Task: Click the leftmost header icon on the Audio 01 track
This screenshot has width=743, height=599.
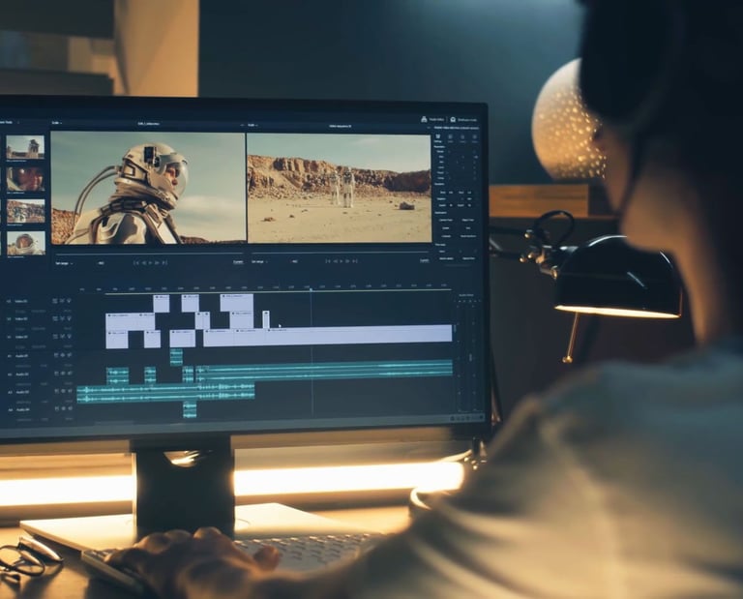Action: tap(56, 355)
